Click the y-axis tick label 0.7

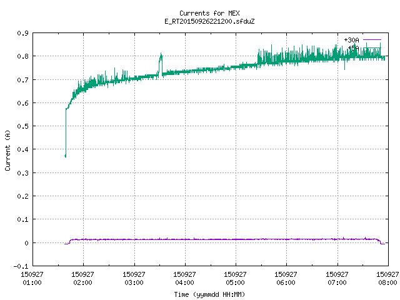click(x=22, y=80)
